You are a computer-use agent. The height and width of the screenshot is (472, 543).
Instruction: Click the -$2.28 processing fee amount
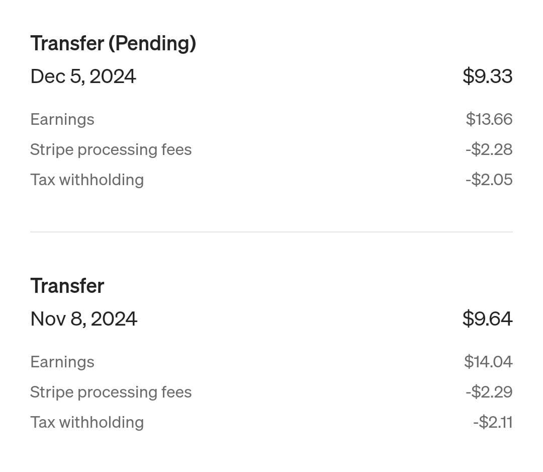tap(489, 149)
